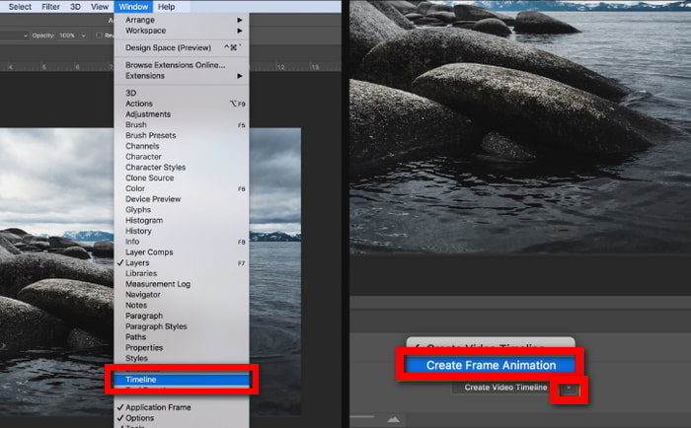Select Browse Extensions Online
Viewport: 691px width, 428px height.
click(x=182, y=65)
